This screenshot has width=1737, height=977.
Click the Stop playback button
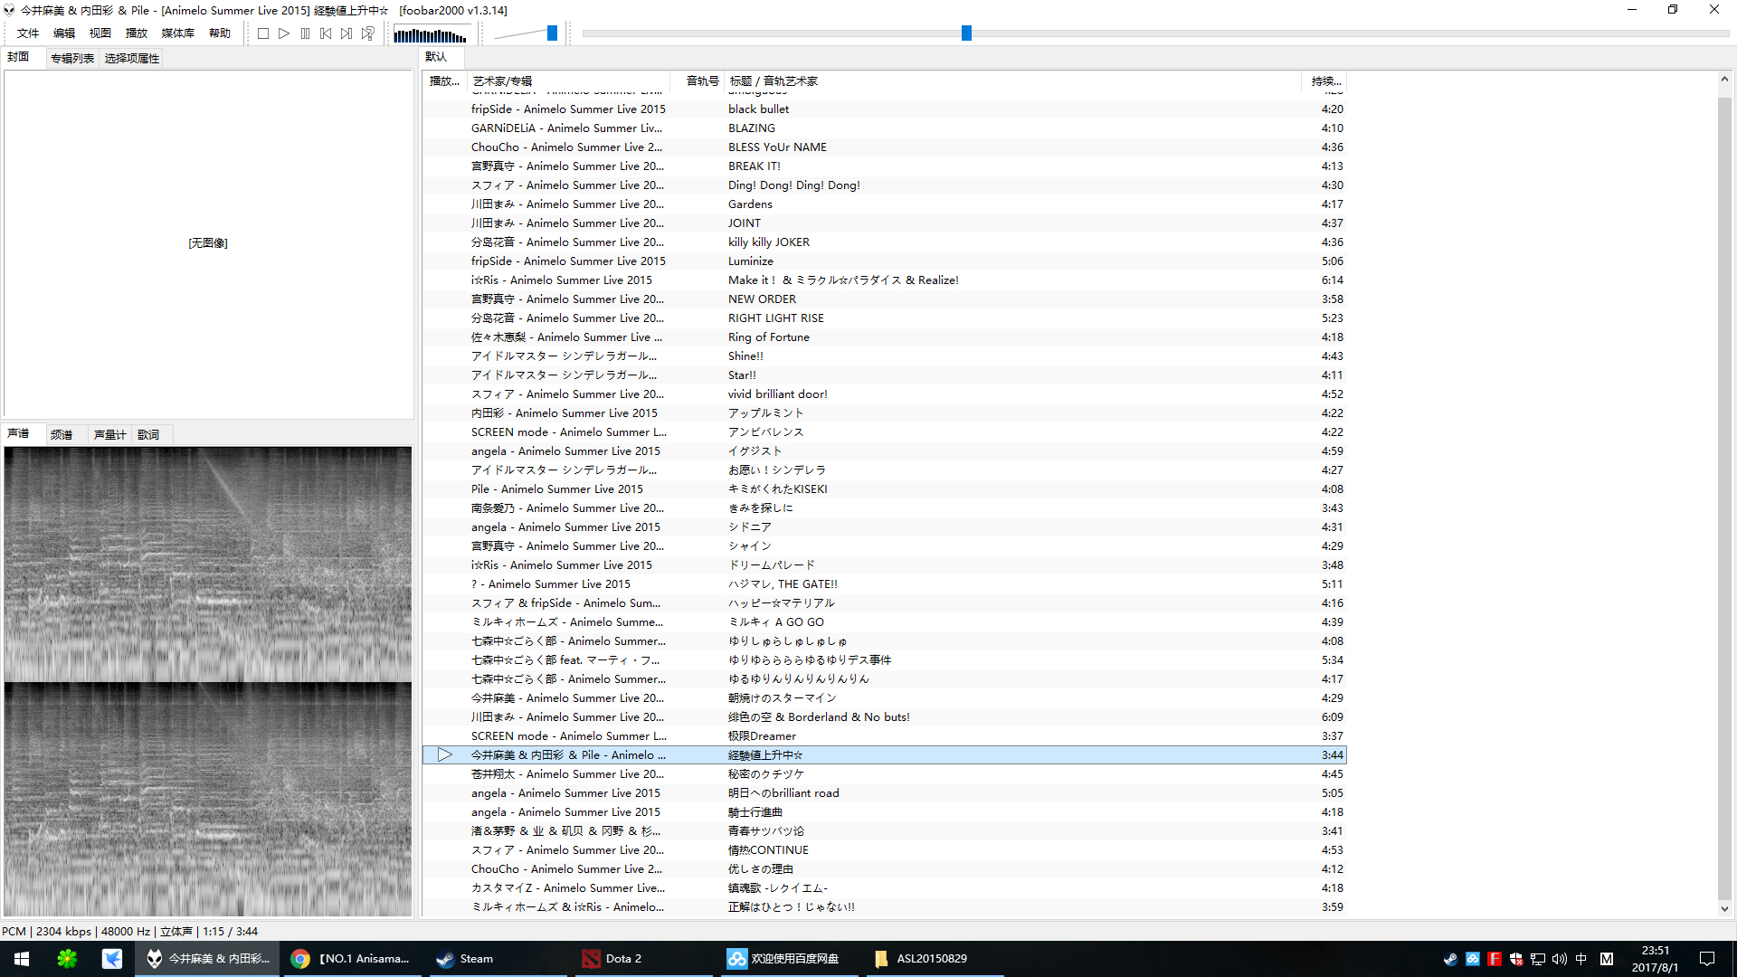pos(263,33)
